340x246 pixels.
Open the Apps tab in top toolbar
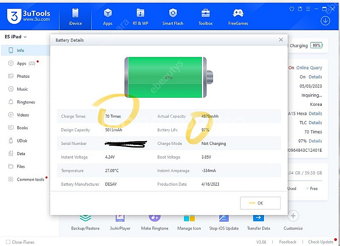pyautogui.click(x=108, y=16)
